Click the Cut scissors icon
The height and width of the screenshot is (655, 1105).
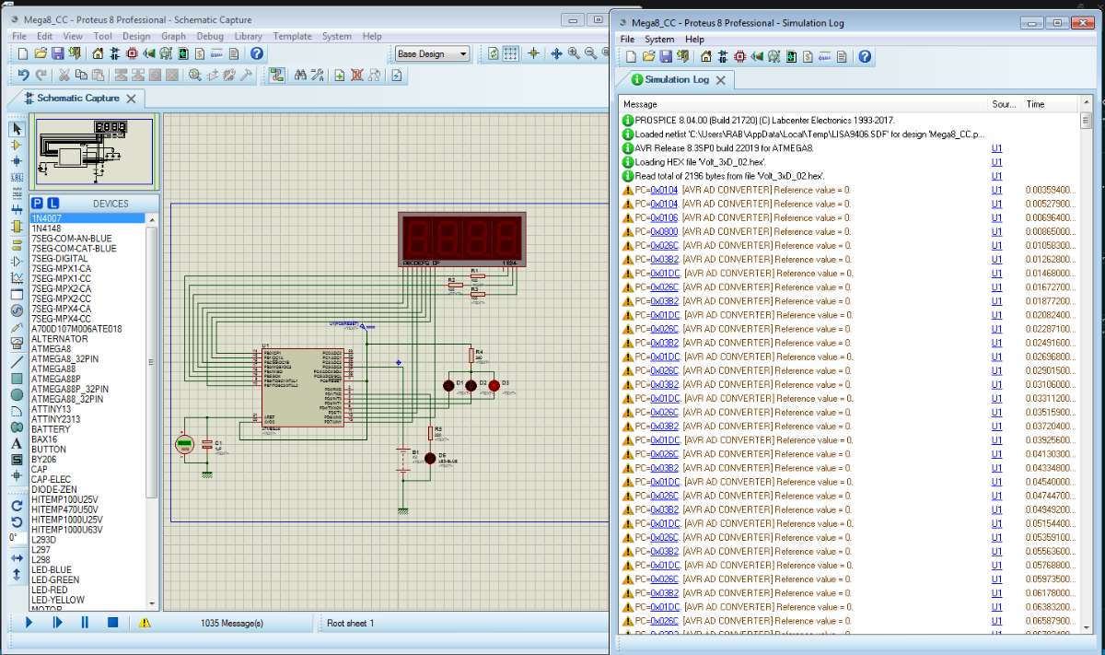[64, 76]
